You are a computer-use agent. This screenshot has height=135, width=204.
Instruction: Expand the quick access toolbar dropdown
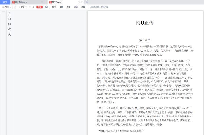pos(33,7)
